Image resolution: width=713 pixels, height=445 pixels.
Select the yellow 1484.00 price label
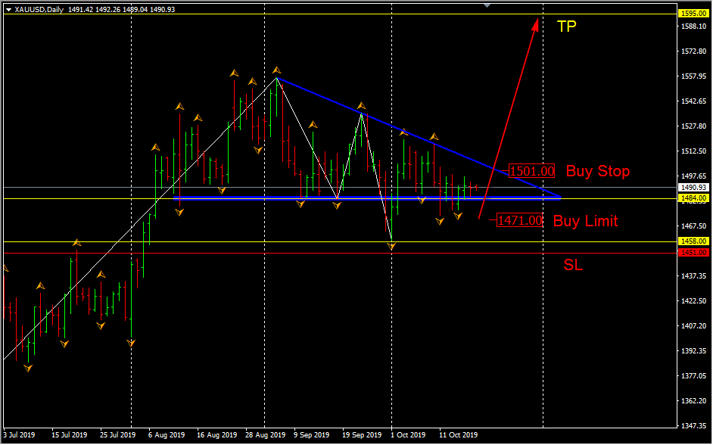pyautogui.click(x=694, y=198)
